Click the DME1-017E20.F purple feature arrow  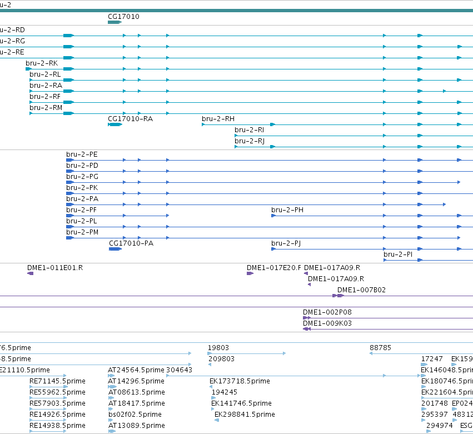pos(250,273)
